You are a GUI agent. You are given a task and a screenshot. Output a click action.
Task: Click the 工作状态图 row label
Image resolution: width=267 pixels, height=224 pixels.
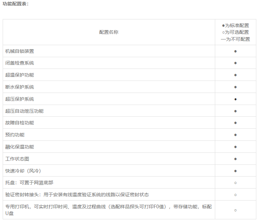(x=17, y=159)
